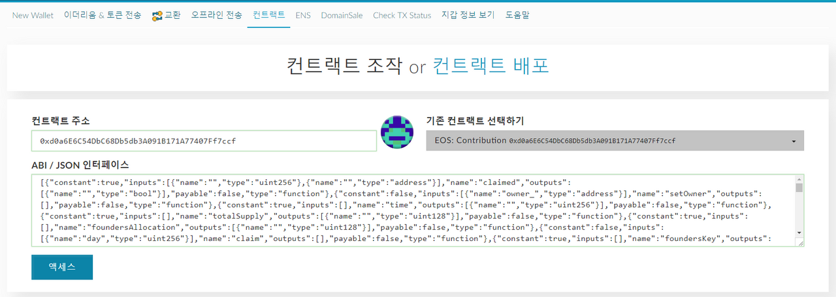
Task: Focus the 컨트랙트 주소 address input field
Action: 204,141
